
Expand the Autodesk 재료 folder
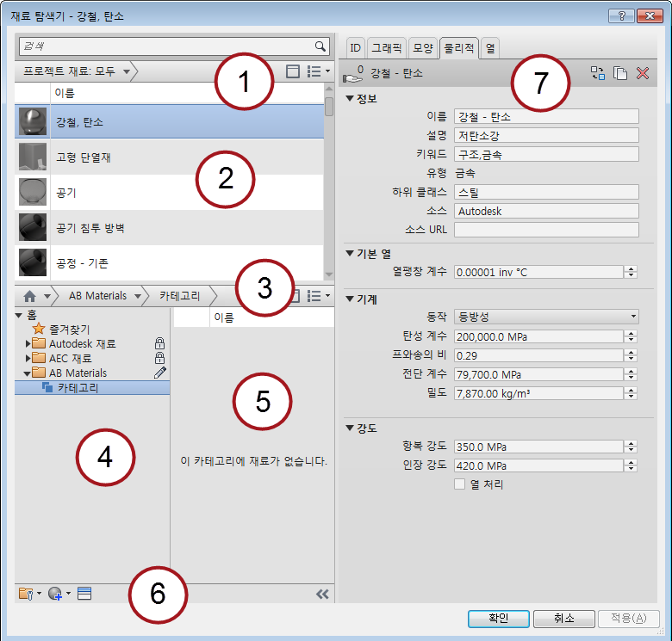pos(28,343)
